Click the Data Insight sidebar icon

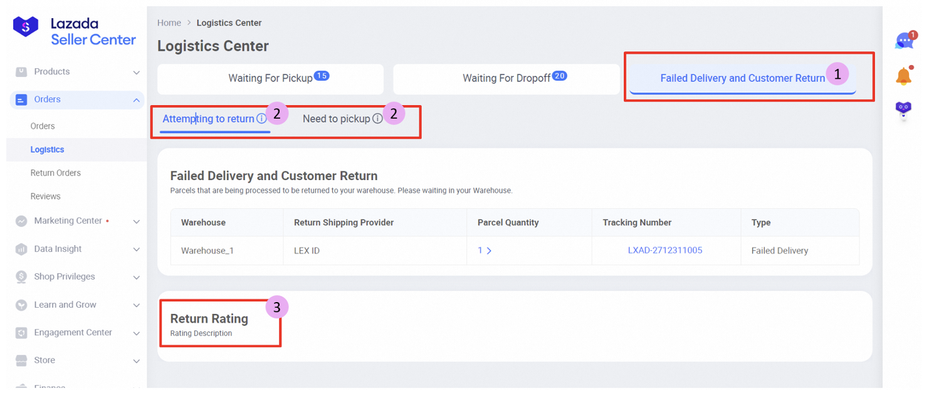[x=21, y=249]
